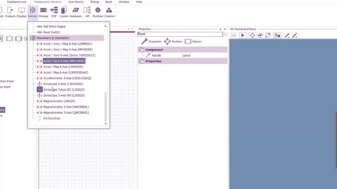The image size is (337, 189).
Task: Select Gyroscope 3-Axis (L3G4200D)
Action: click(63, 84)
